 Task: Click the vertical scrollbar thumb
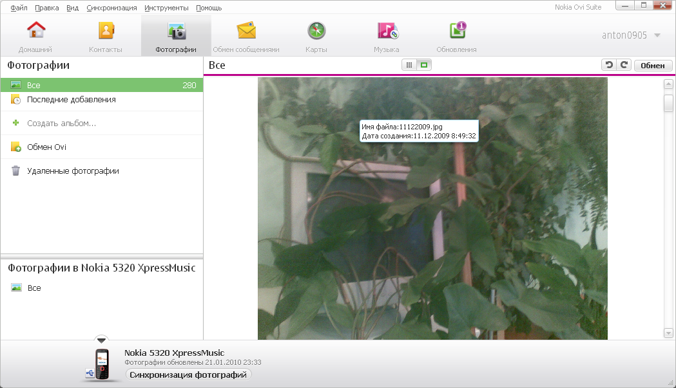click(669, 104)
